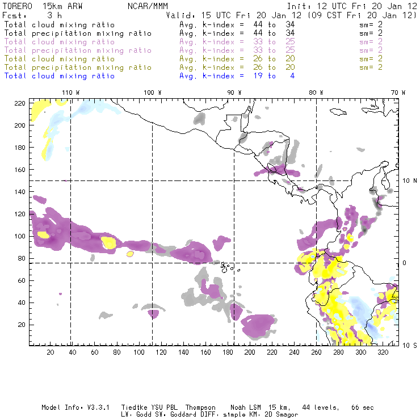The image size is (420, 420).
Task: Click '120' on the bottom horizontal axis
Action: click(x=161, y=352)
